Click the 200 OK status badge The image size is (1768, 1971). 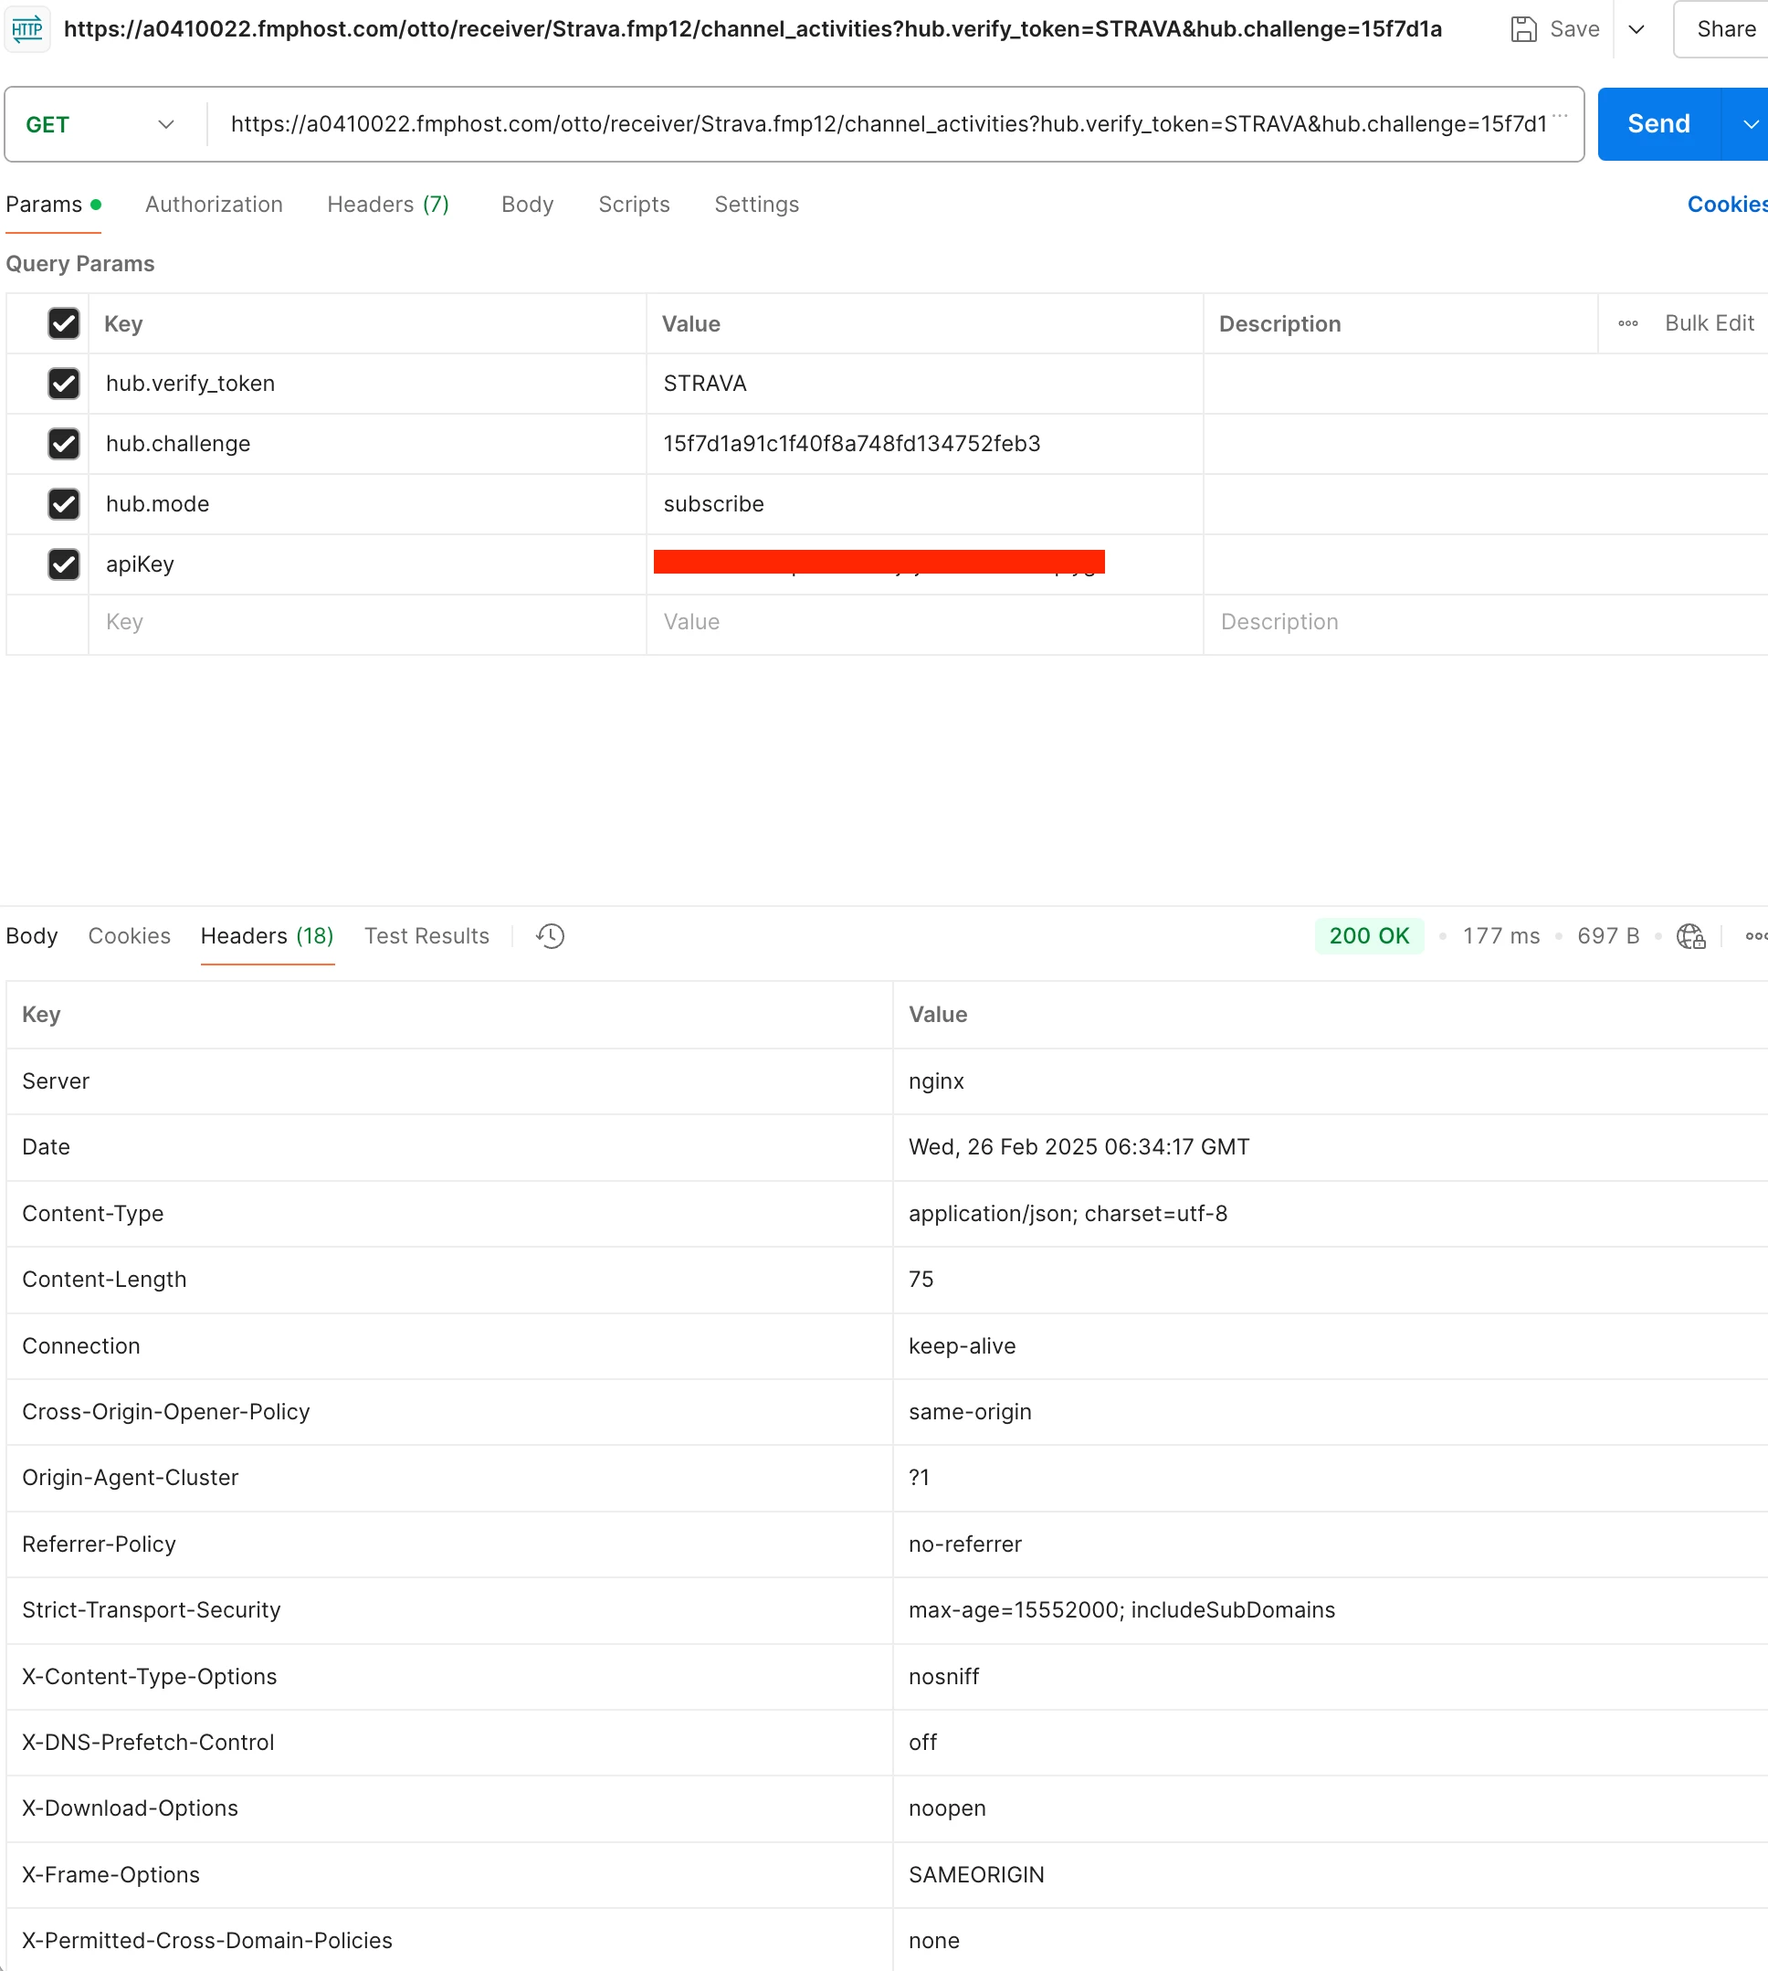click(1368, 935)
